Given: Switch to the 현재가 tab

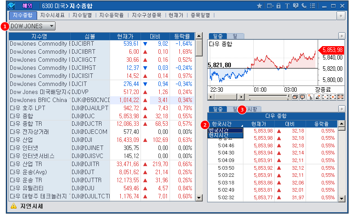Looking at the screenshot, I should click(x=176, y=15).
